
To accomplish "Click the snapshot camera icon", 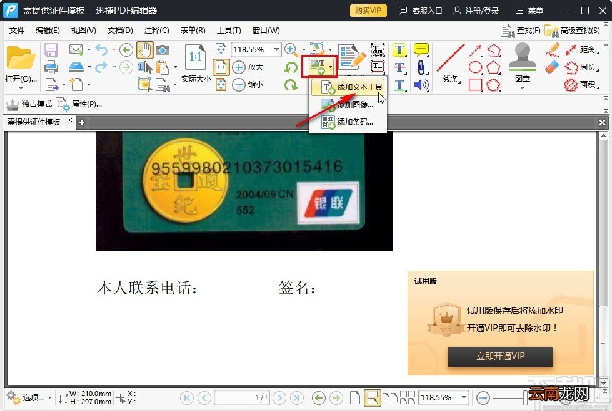I will pyautogui.click(x=163, y=50).
